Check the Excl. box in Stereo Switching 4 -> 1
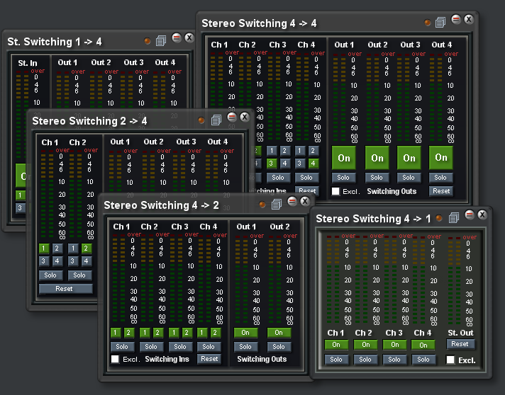Viewport: 505px width, 395px height. click(450, 360)
